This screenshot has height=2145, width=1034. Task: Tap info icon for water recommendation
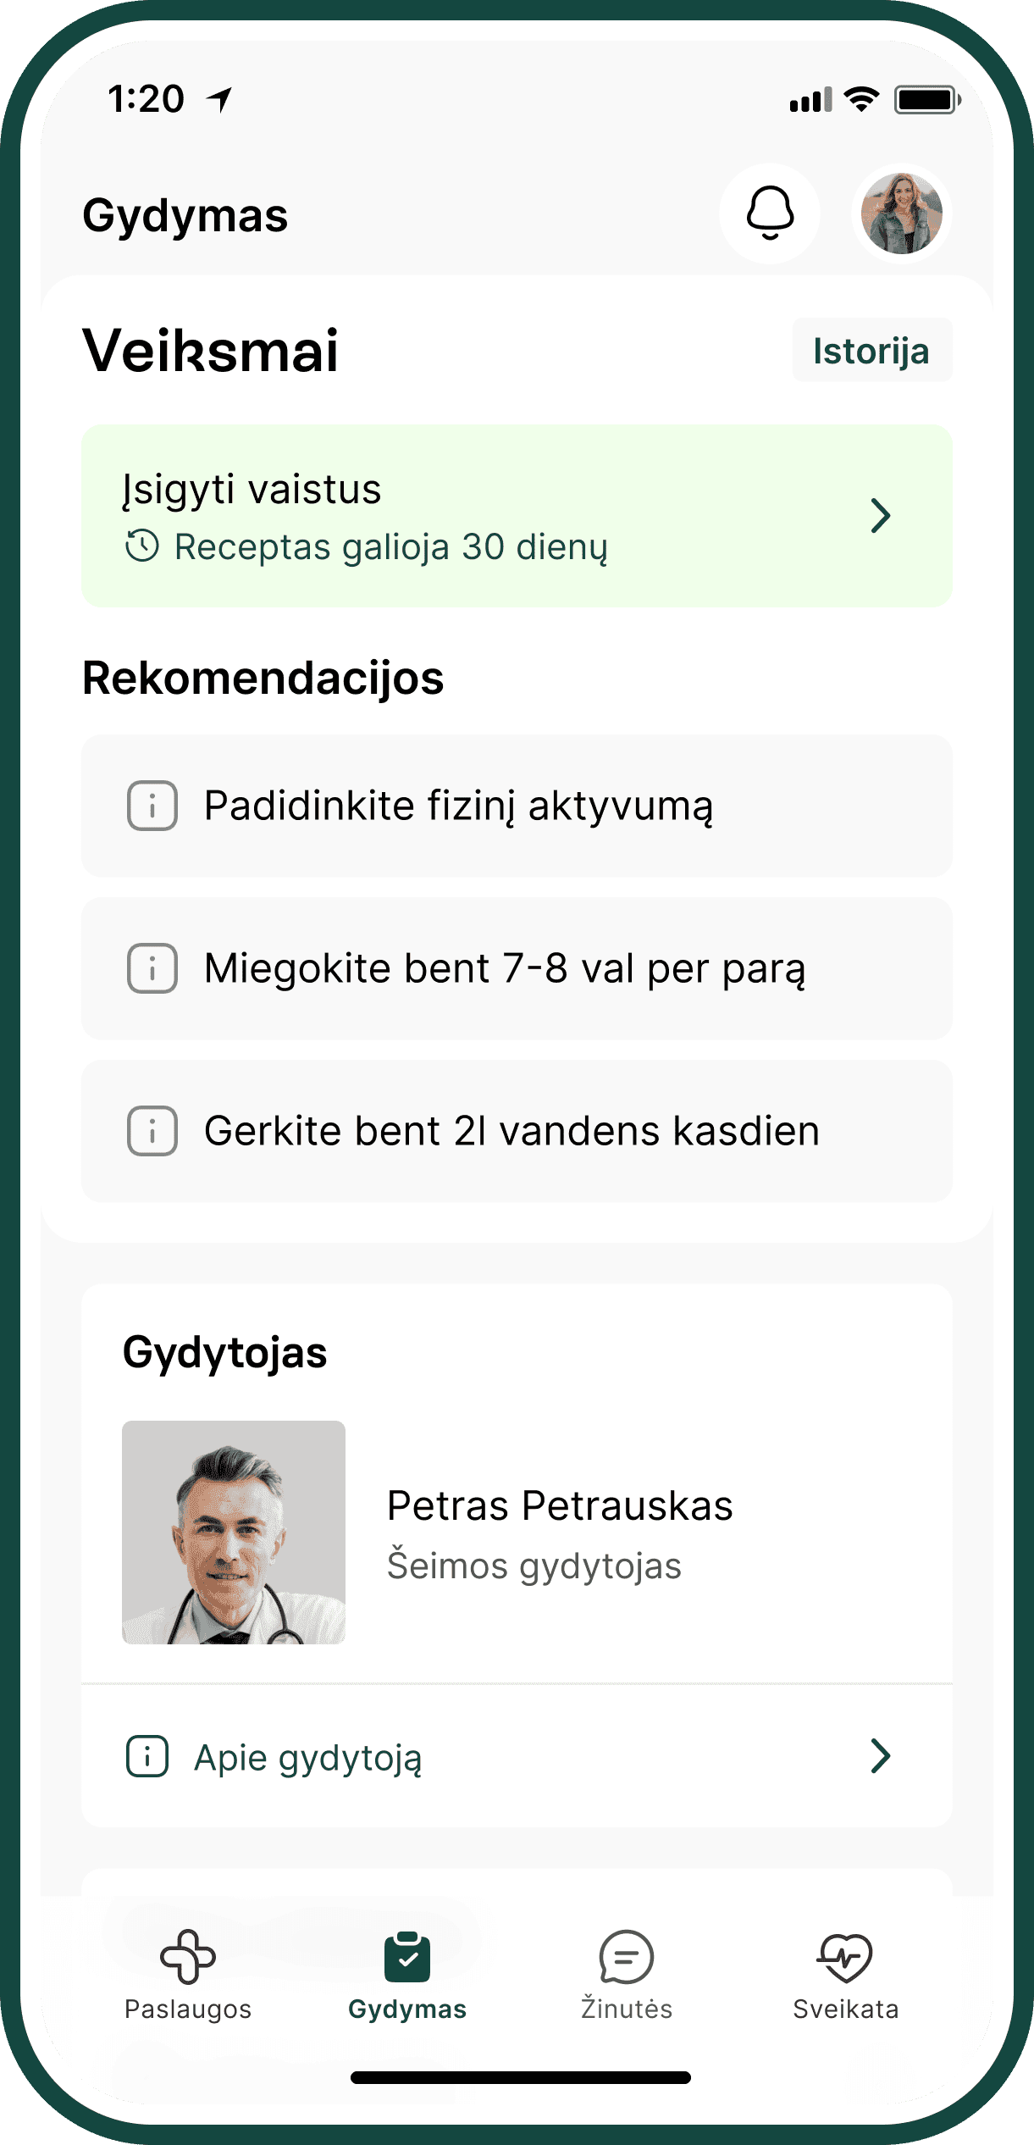pos(152,1131)
